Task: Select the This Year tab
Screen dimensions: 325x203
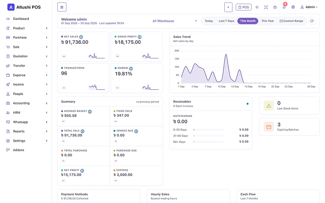Action: click(268, 21)
